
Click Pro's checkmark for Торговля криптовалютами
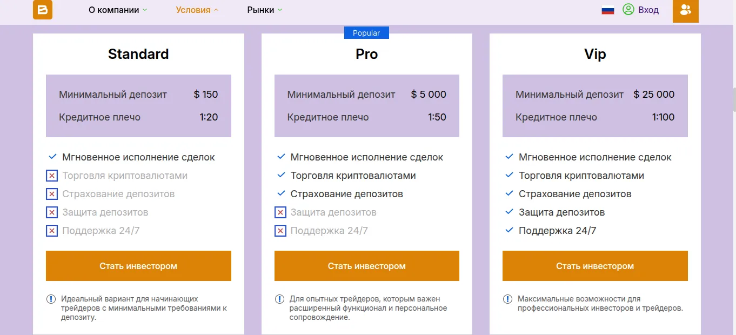(x=281, y=175)
